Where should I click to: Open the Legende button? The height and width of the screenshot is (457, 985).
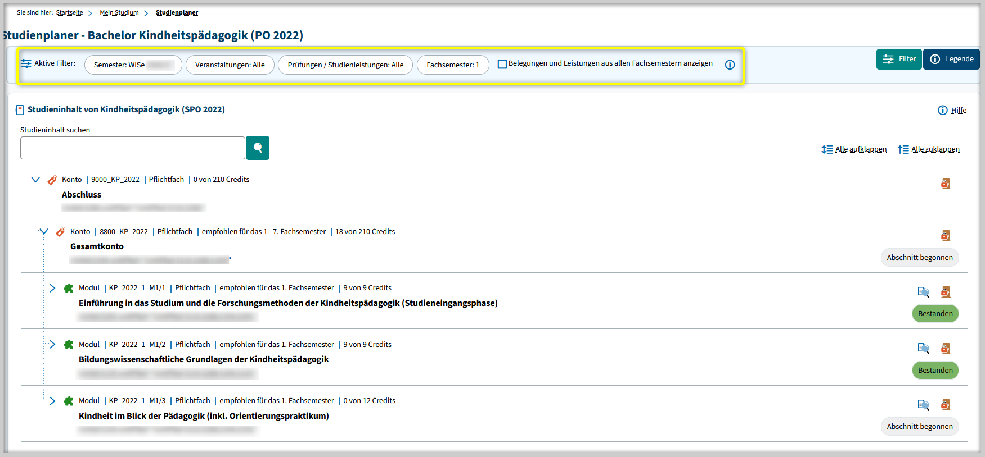tap(951, 59)
